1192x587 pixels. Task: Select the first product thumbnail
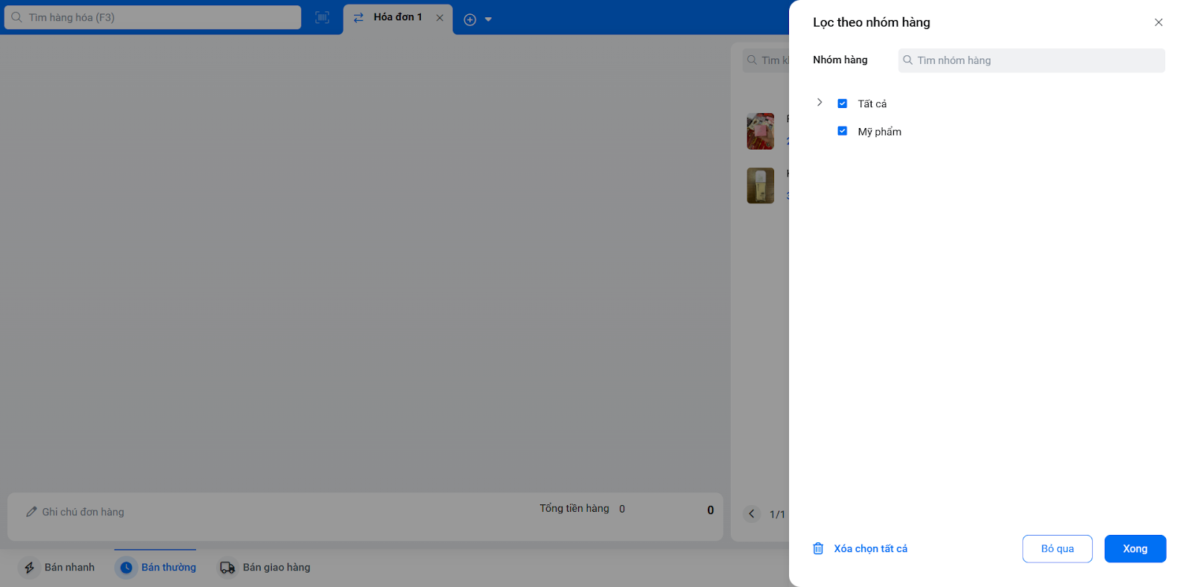tap(761, 131)
